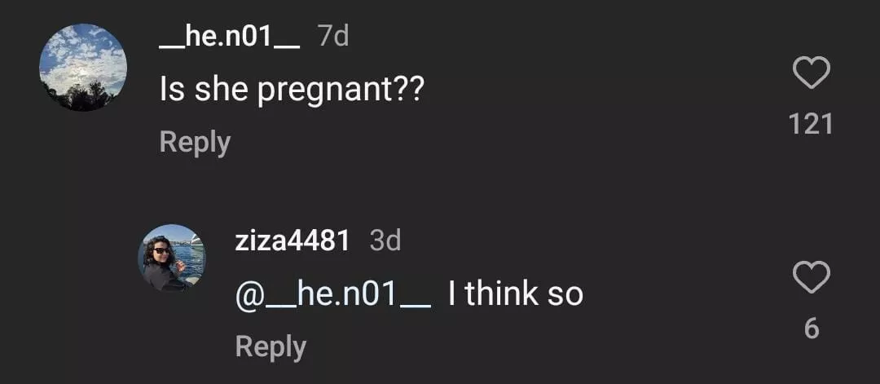Select the "Is she pregnant??" comment text
Image resolution: width=880 pixels, height=384 pixels.
pos(292,90)
